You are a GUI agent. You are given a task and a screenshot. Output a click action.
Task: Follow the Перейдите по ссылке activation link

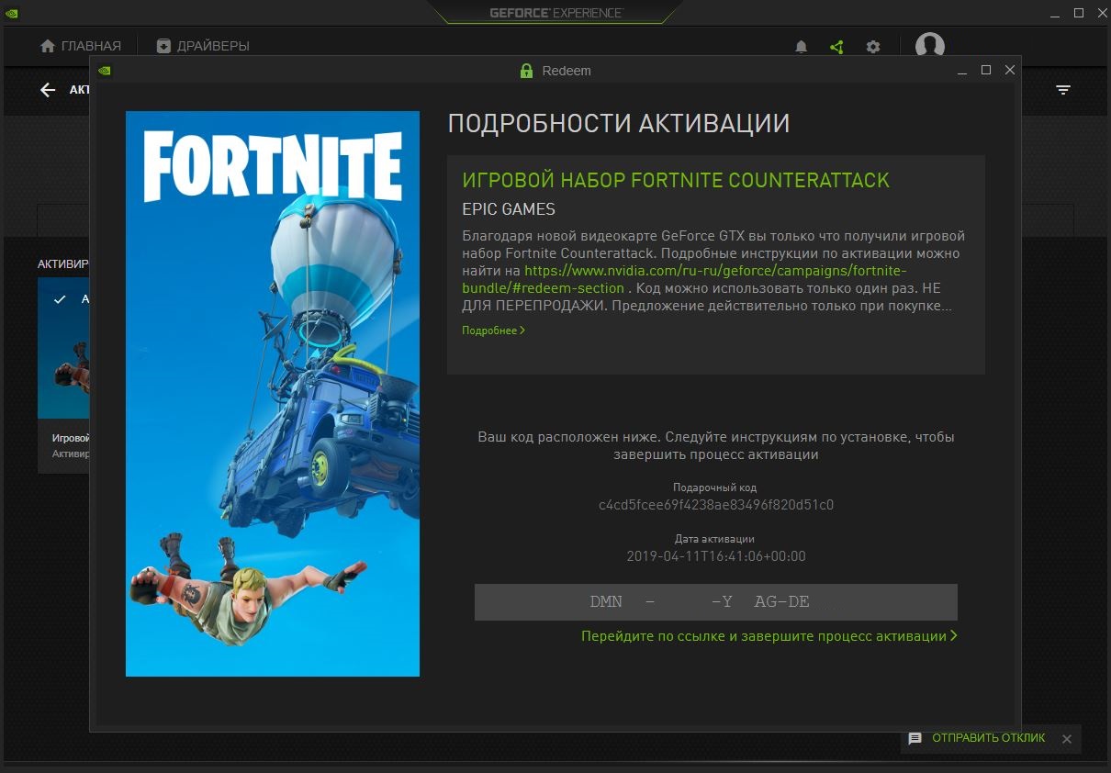pos(769,636)
